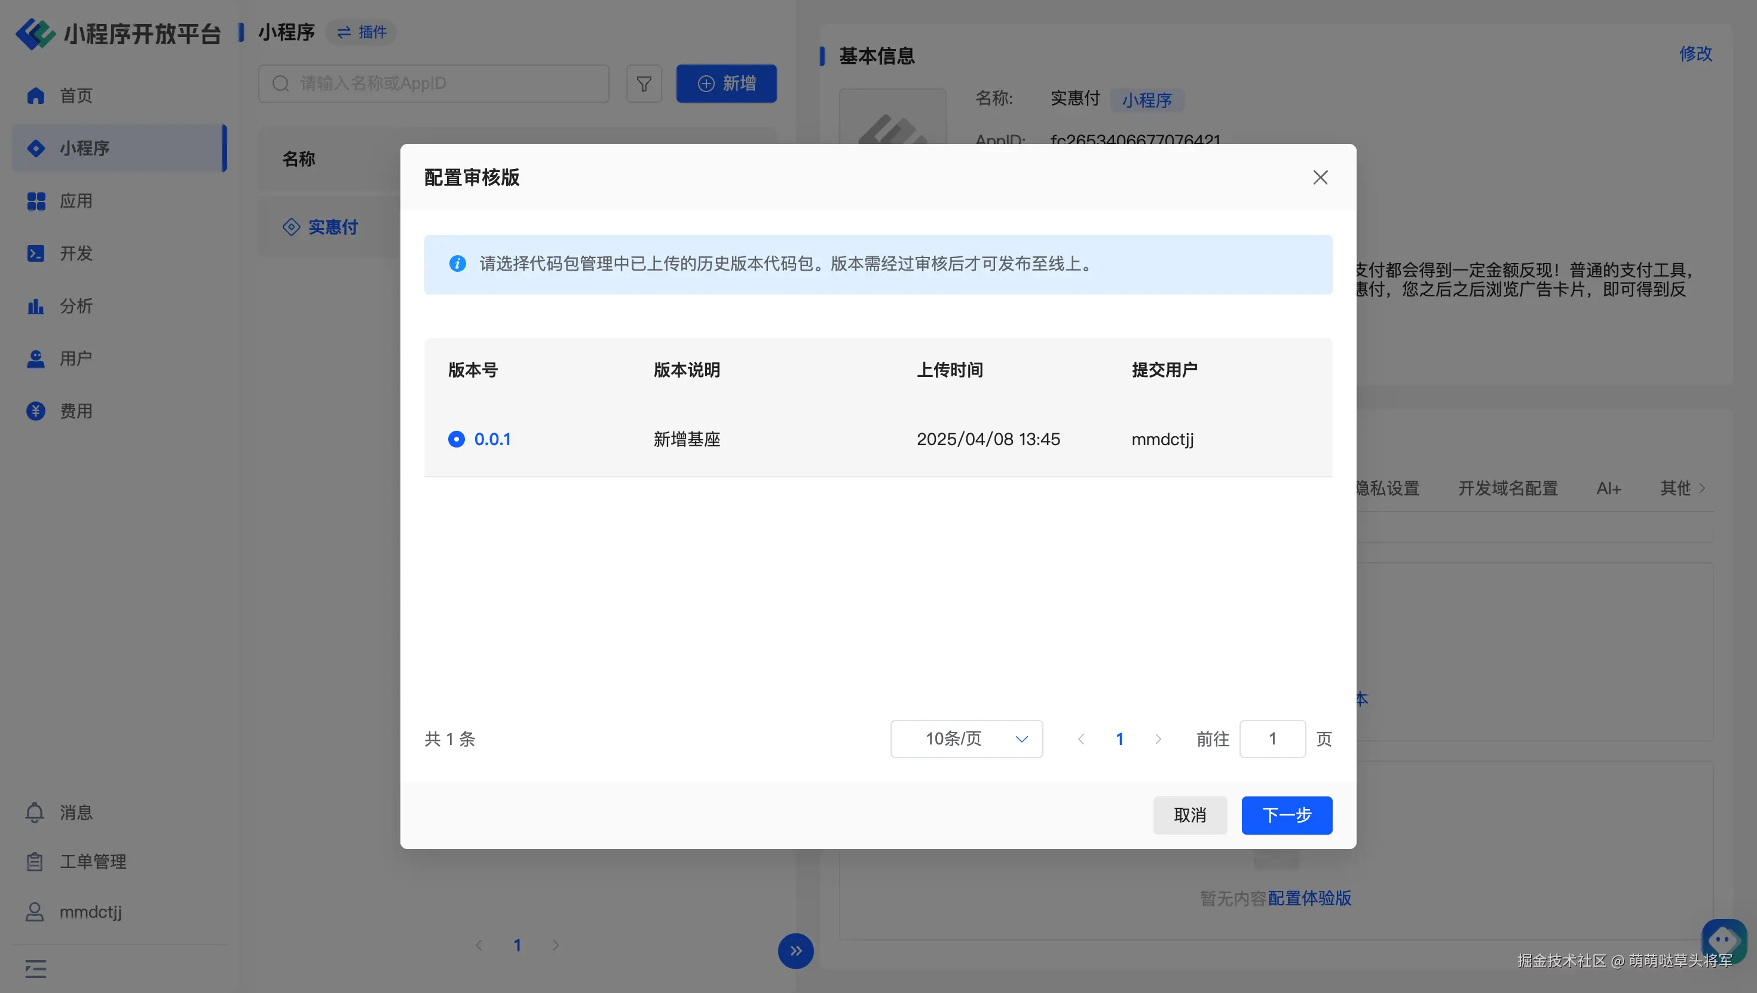
Task: Open the 10条/页 page size dropdown
Action: 966,738
